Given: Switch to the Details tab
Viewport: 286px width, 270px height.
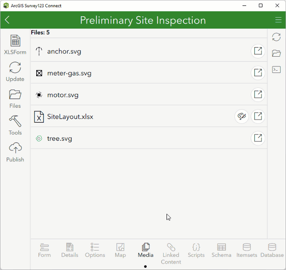Looking at the screenshot, I should (x=70, y=250).
